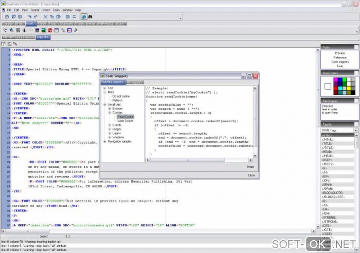Click the green image insert icon
The height and width of the screenshot is (253, 360).
(44, 30)
